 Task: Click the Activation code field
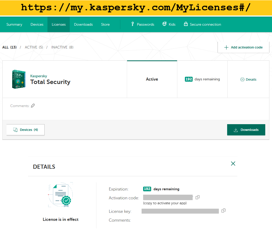pos(168,197)
